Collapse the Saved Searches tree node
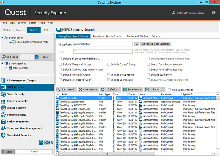220x156 pixels. pos(2,63)
